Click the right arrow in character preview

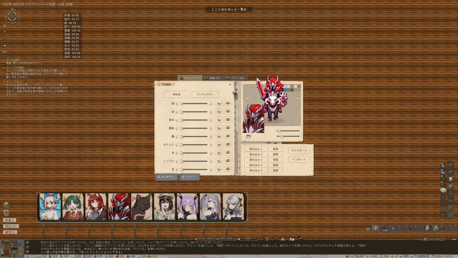[298, 99]
